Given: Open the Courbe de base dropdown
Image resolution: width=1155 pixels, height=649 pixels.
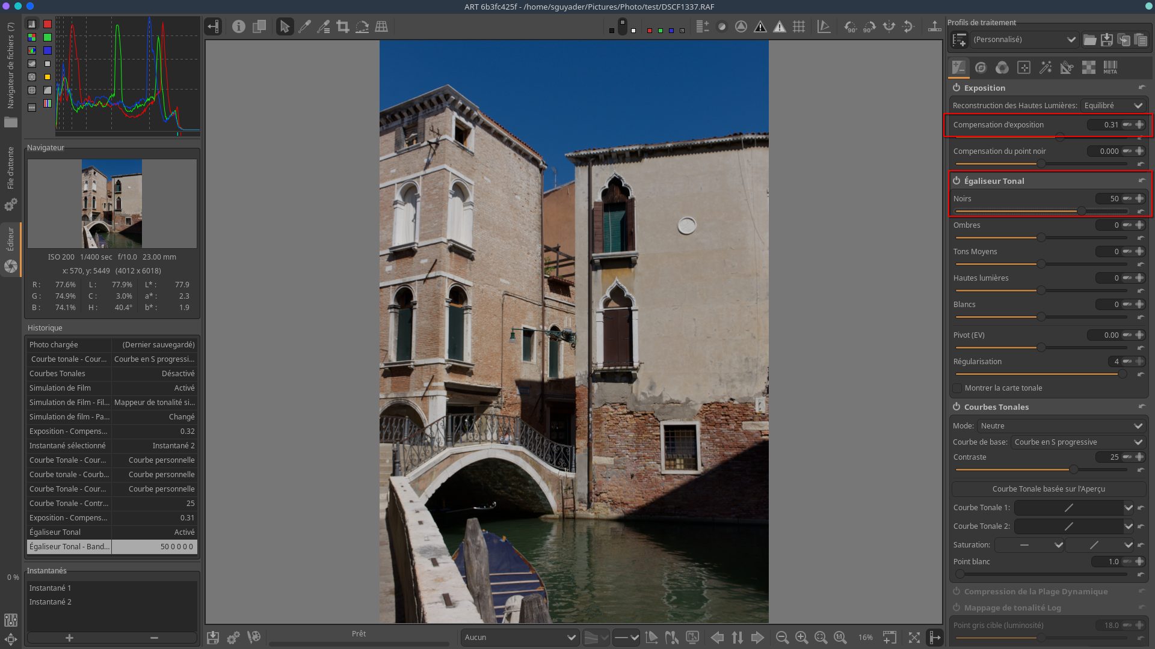Looking at the screenshot, I should [x=1078, y=442].
